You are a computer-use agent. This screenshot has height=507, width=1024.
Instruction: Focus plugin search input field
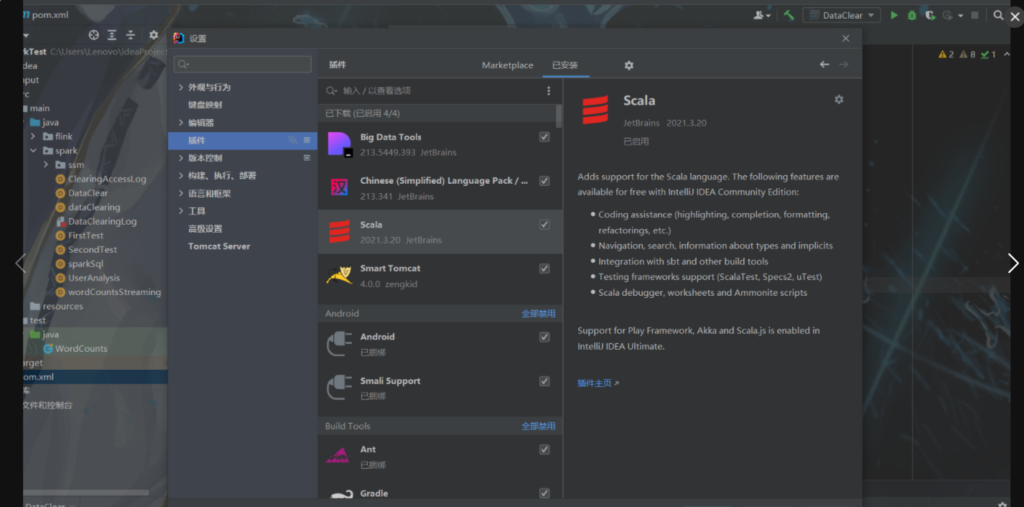pyautogui.click(x=433, y=90)
